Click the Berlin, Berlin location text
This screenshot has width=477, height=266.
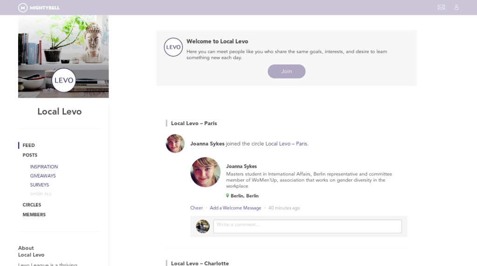[245, 196]
